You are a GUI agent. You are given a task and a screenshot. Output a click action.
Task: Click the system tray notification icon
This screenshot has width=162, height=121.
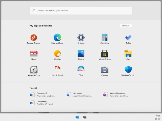tap(156, 119)
